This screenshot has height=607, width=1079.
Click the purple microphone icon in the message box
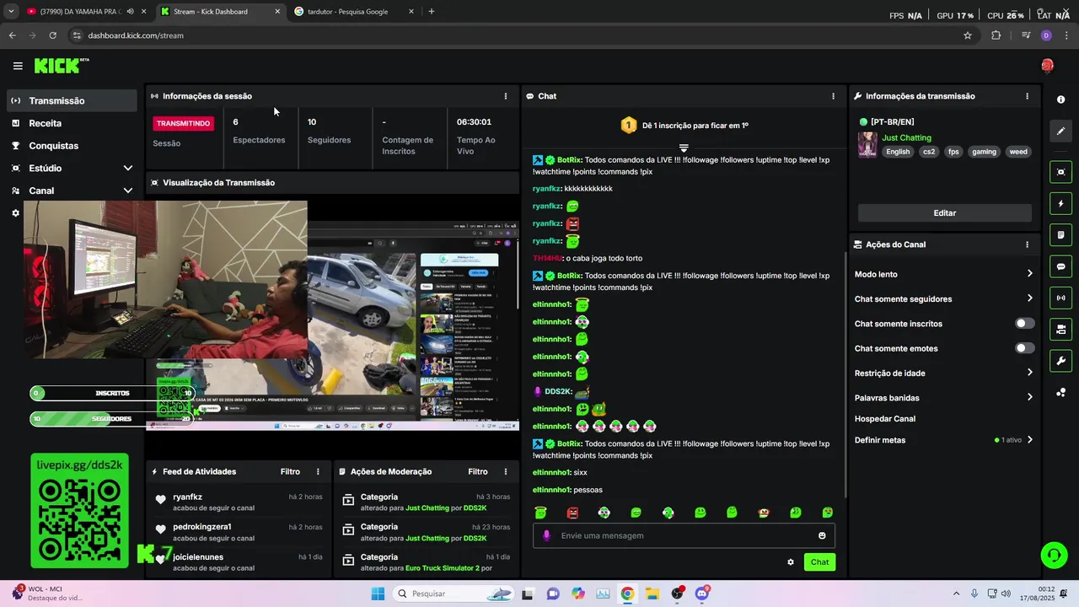click(546, 535)
